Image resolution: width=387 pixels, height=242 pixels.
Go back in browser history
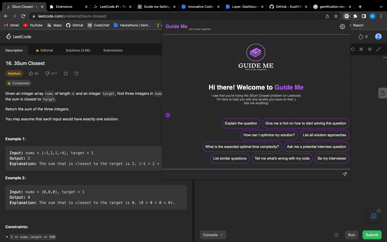(x=6, y=16)
